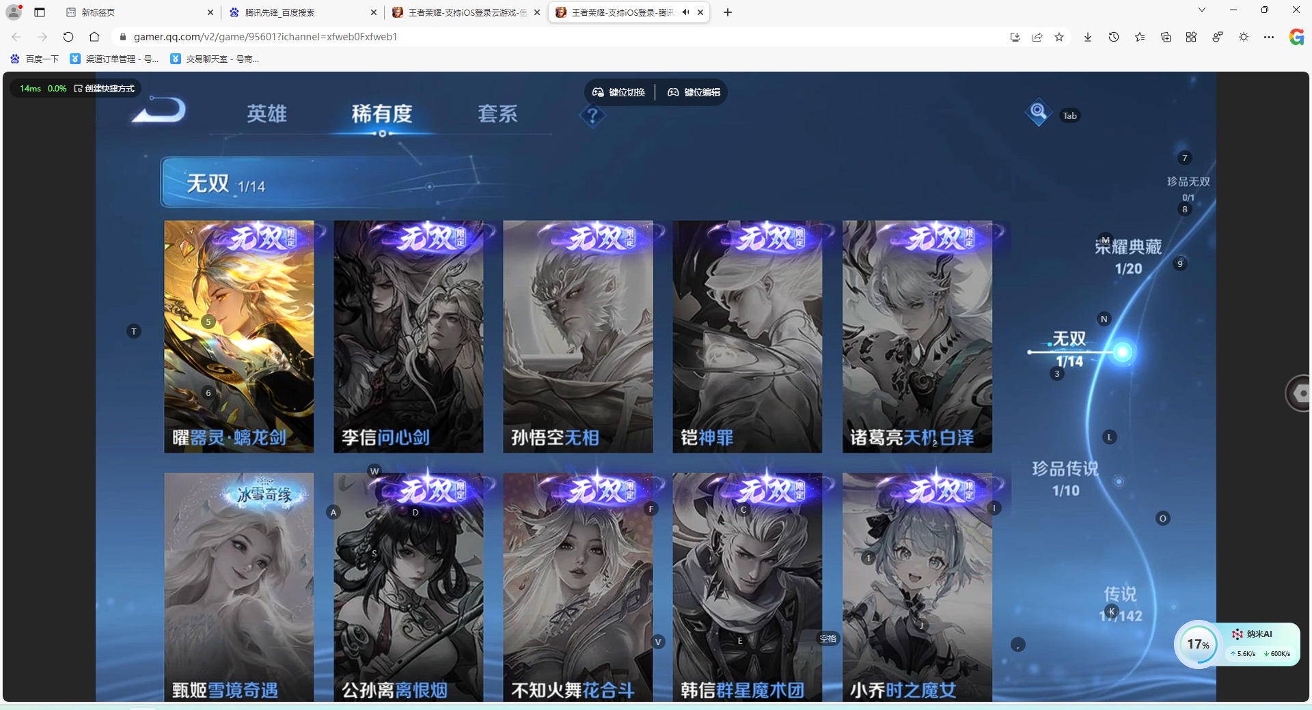The height and width of the screenshot is (710, 1312).
Task: Select the 腾讯先锋_百度搜索 browser tab
Action: click(x=280, y=12)
